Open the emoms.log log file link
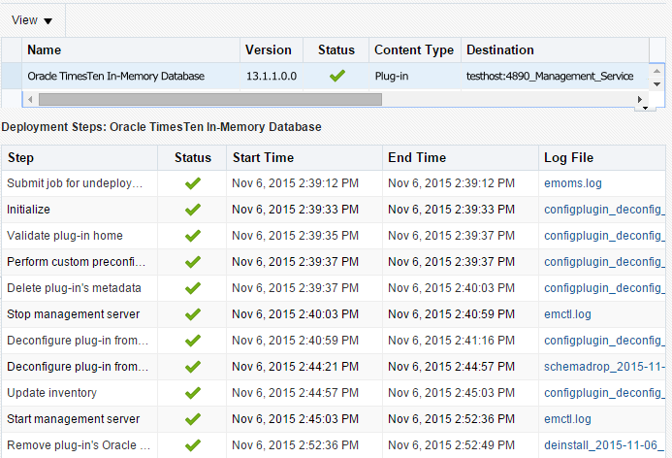Image resolution: width=672 pixels, height=458 pixels. (573, 183)
